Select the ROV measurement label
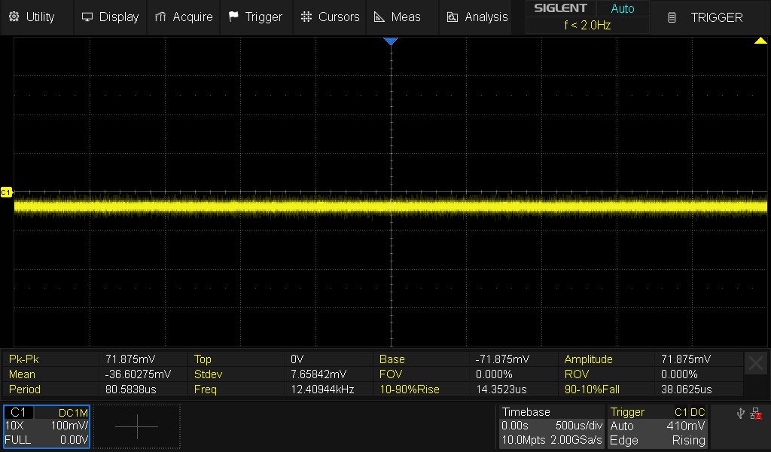The height and width of the screenshot is (452, 771). pyautogui.click(x=576, y=374)
